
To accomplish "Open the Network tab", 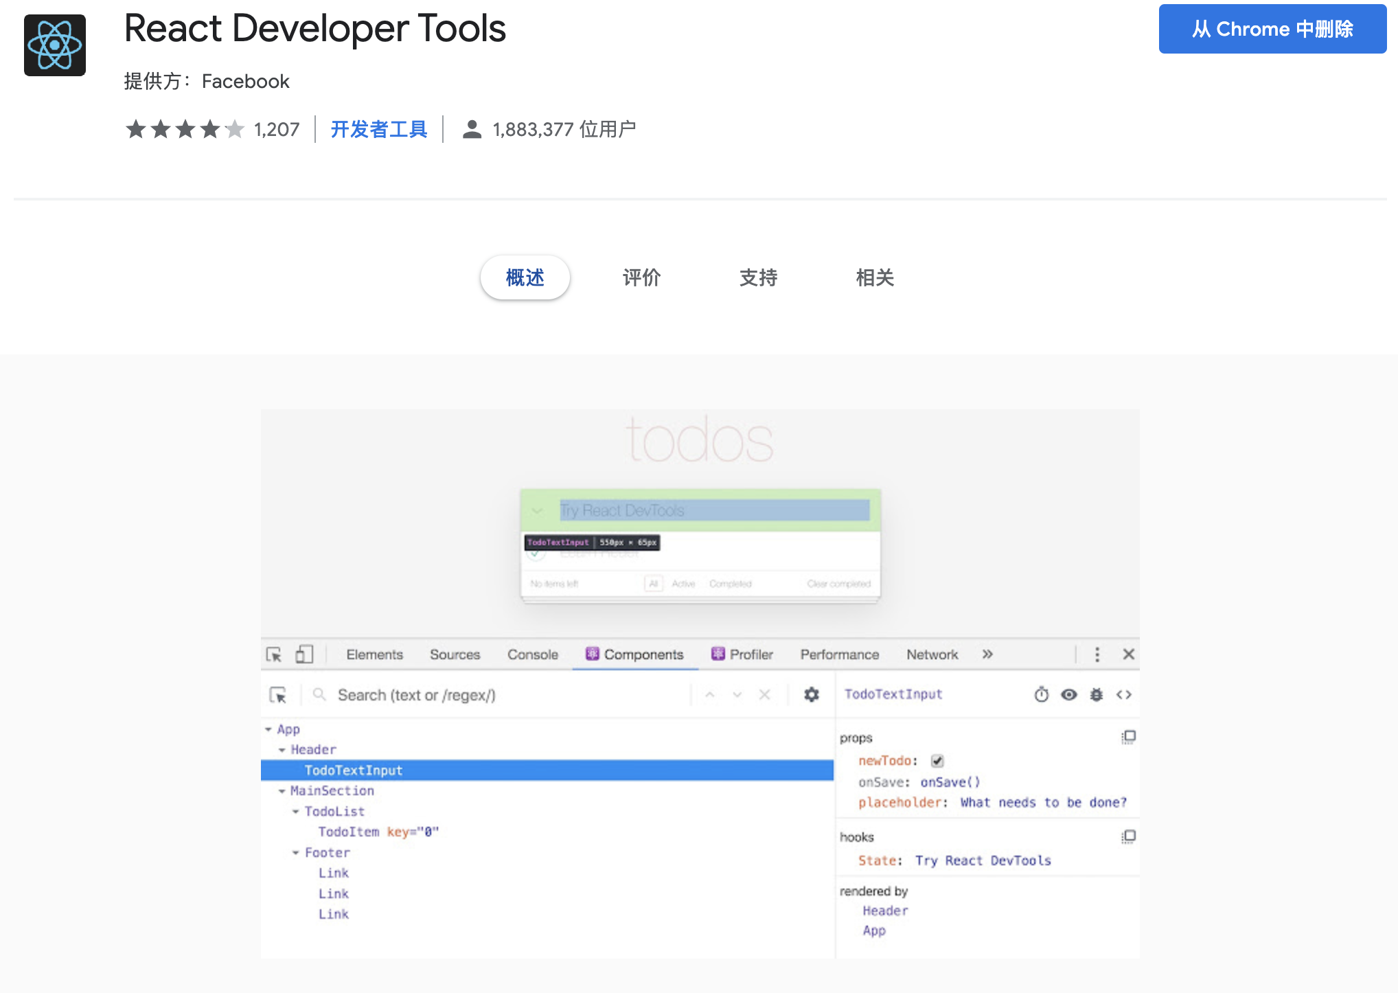I will tap(932, 654).
